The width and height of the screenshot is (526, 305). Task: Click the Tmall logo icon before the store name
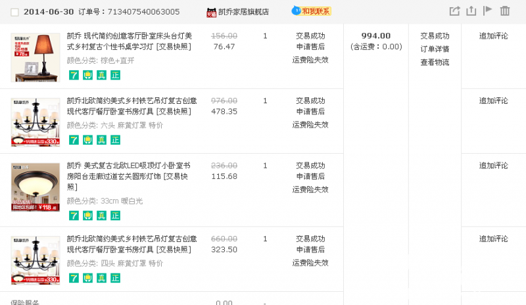click(211, 12)
